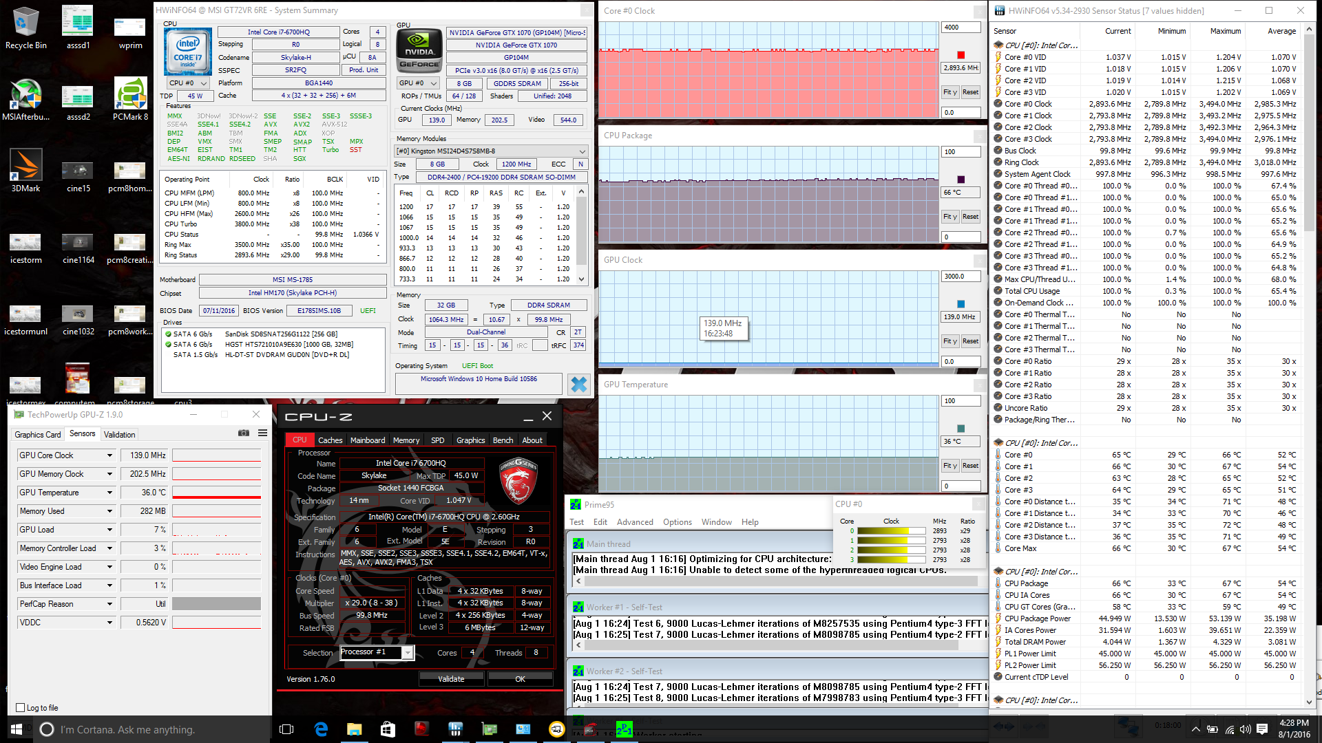This screenshot has height=743, width=1322.
Task: Open the GPU-Z hamburger menu
Action: click(x=262, y=433)
